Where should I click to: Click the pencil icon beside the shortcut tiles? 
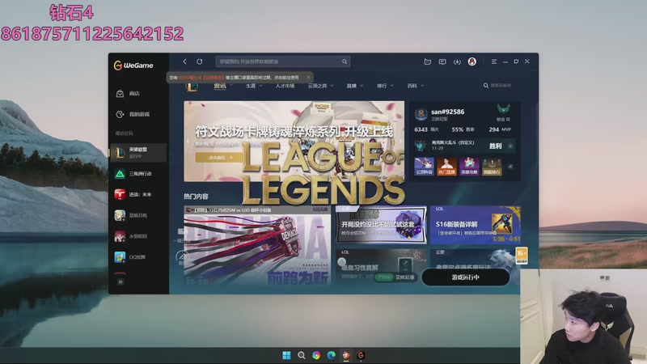coord(510,167)
